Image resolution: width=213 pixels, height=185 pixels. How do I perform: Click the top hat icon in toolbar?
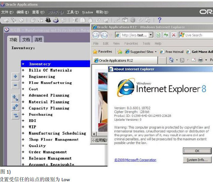click(x=48, y=20)
